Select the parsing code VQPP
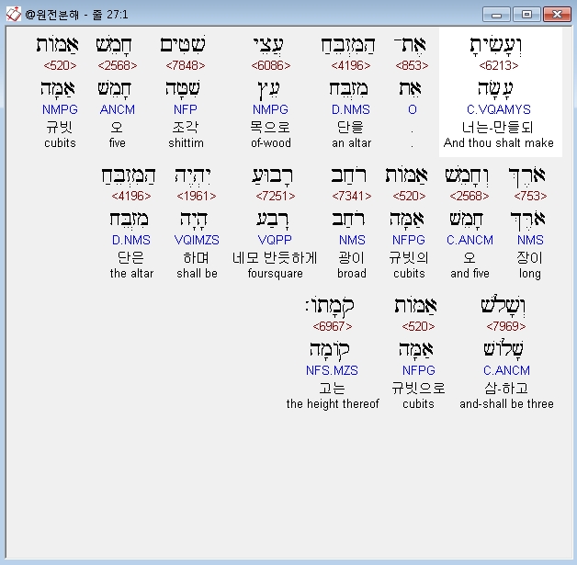The image size is (577, 565). click(275, 240)
